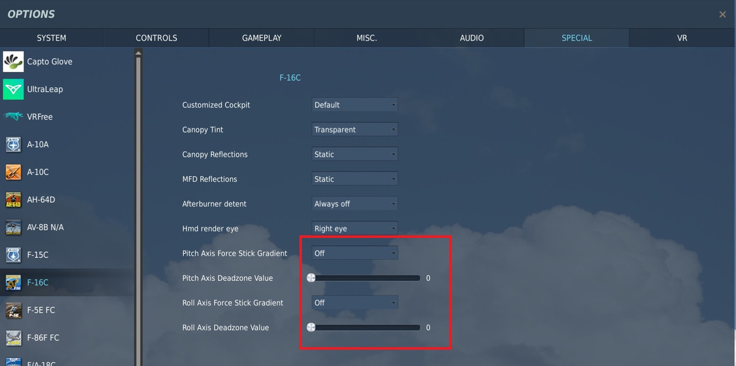Viewport: 736px width, 366px height.
Task: Click the AH-64D label in list
Action: [41, 200]
